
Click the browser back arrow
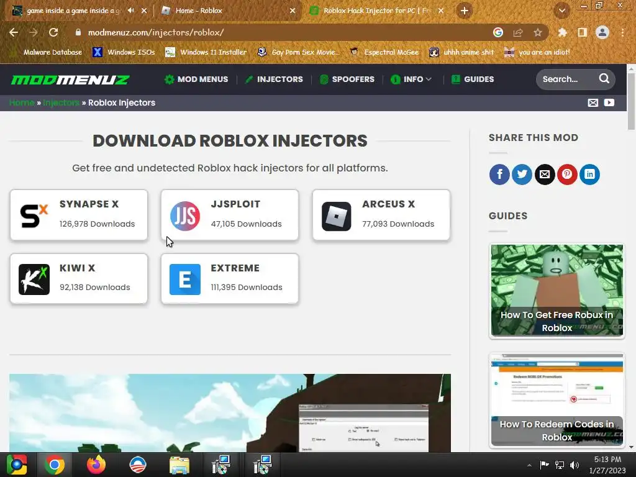click(x=14, y=32)
